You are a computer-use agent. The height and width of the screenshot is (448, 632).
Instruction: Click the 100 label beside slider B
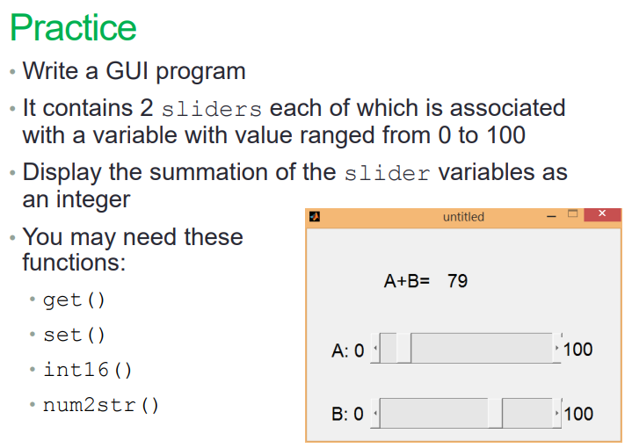[578, 414]
